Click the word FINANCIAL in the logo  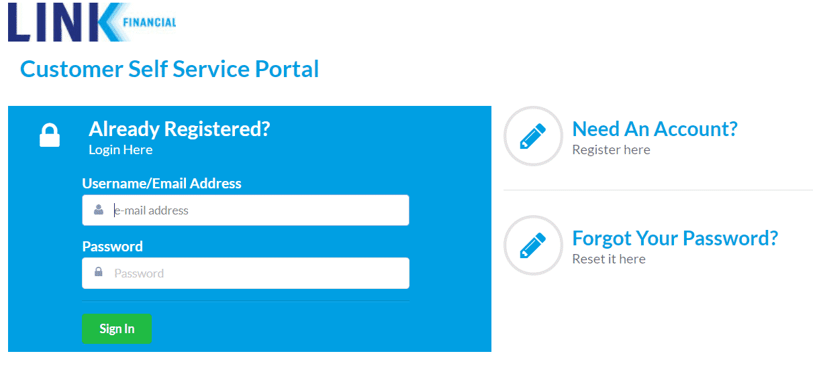tap(150, 22)
